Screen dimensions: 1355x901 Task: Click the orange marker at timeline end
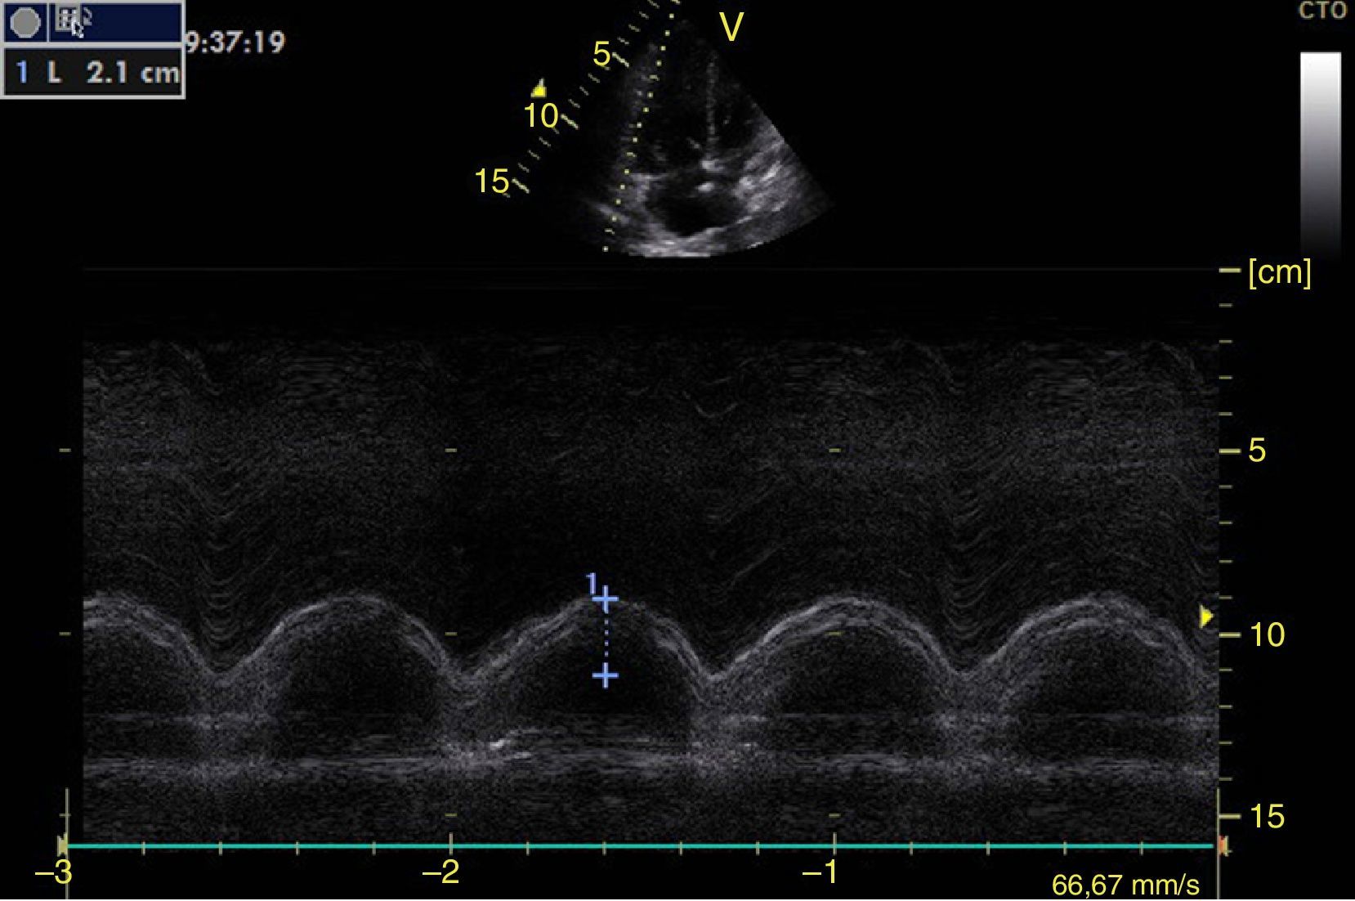pos(1223,845)
